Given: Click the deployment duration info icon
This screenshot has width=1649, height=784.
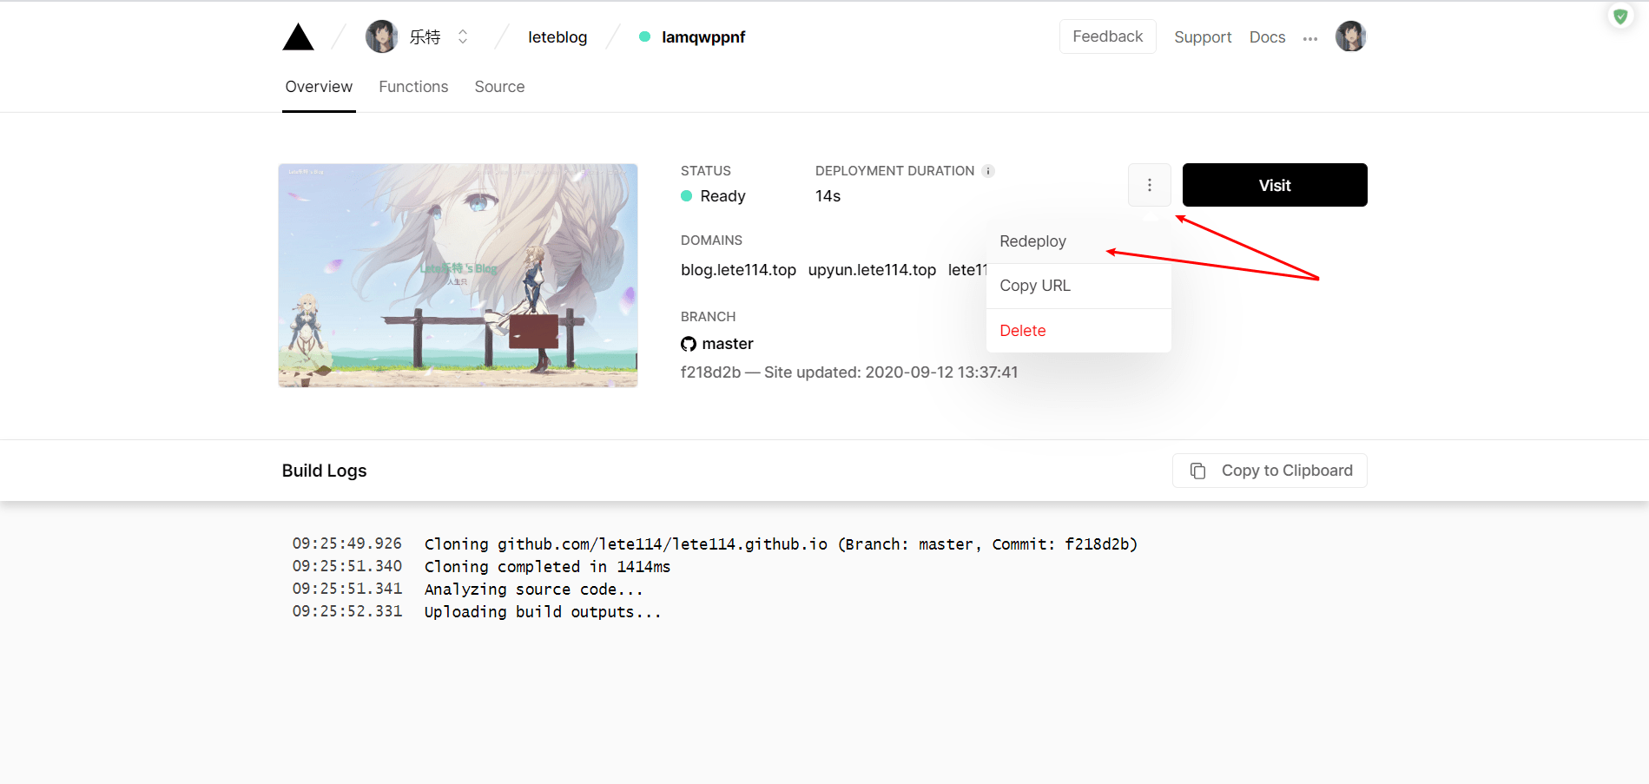Looking at the screenshot, I should (988, 171).
